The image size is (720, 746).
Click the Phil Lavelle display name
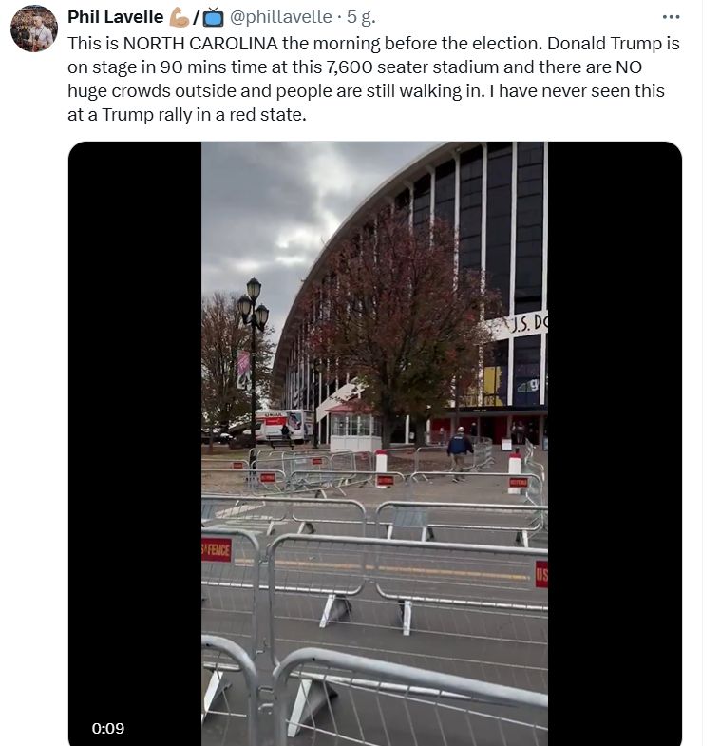[115, 17]
